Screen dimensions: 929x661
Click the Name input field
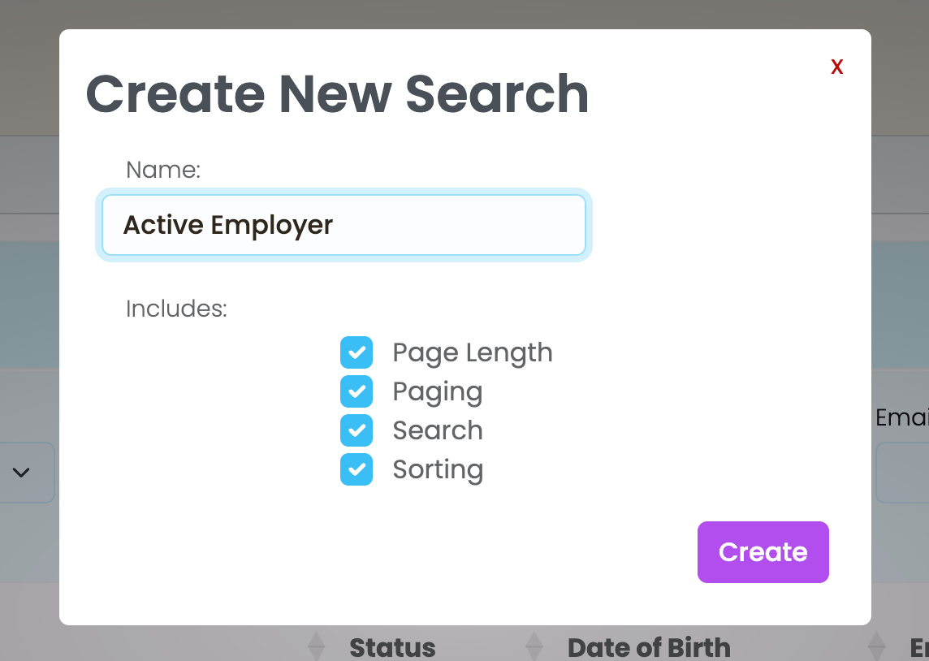(344, 225)
